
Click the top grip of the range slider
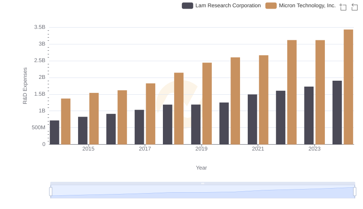(x=202, y=183)
